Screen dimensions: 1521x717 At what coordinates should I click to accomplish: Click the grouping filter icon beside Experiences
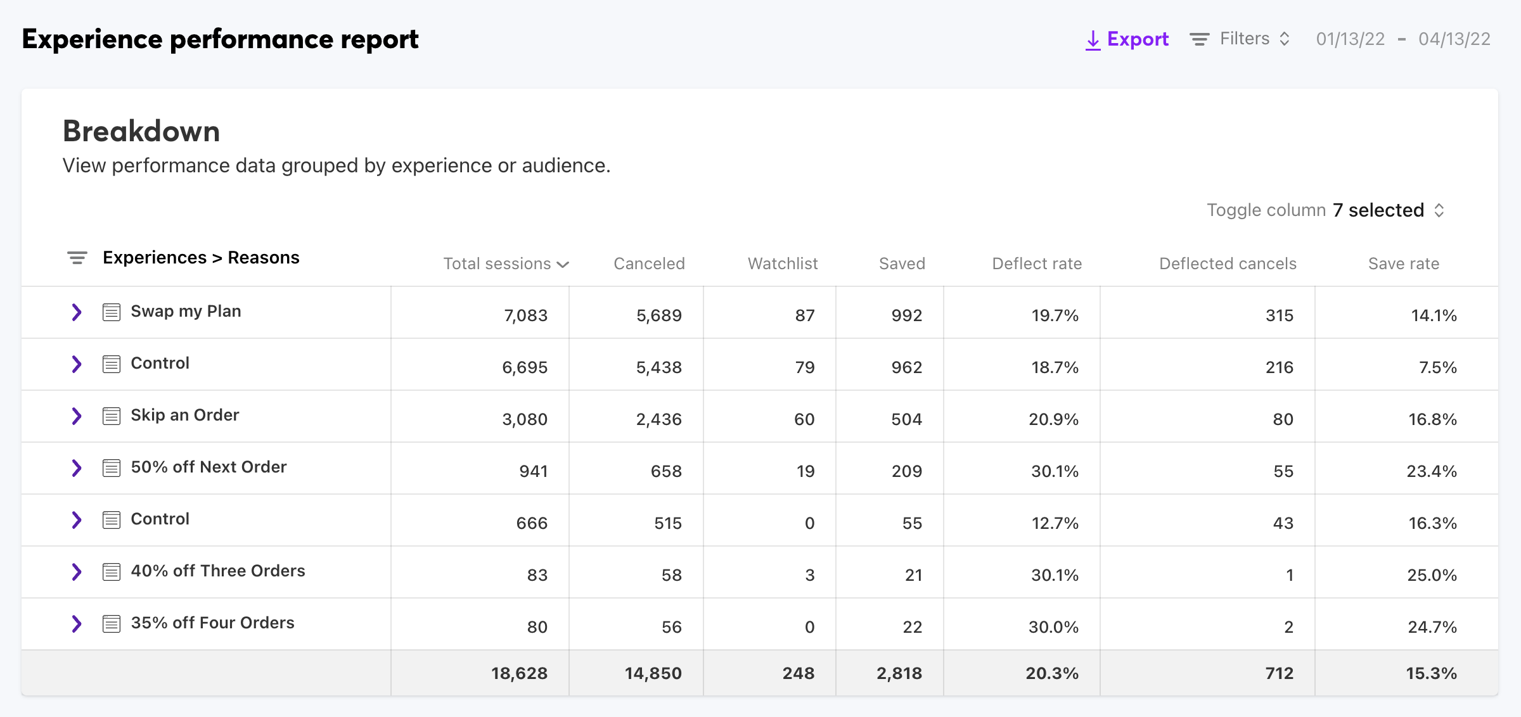[x=77, y=258]
